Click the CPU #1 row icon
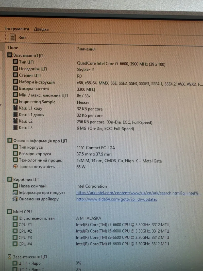203x271 pixels. [x=15, y=225]
